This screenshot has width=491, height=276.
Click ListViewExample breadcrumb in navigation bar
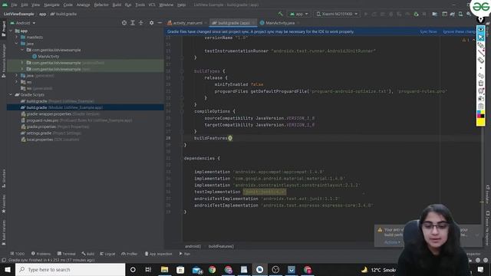[18, 14]
